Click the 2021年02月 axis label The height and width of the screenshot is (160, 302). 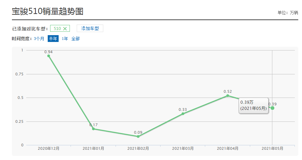click(x=138, y=148)
